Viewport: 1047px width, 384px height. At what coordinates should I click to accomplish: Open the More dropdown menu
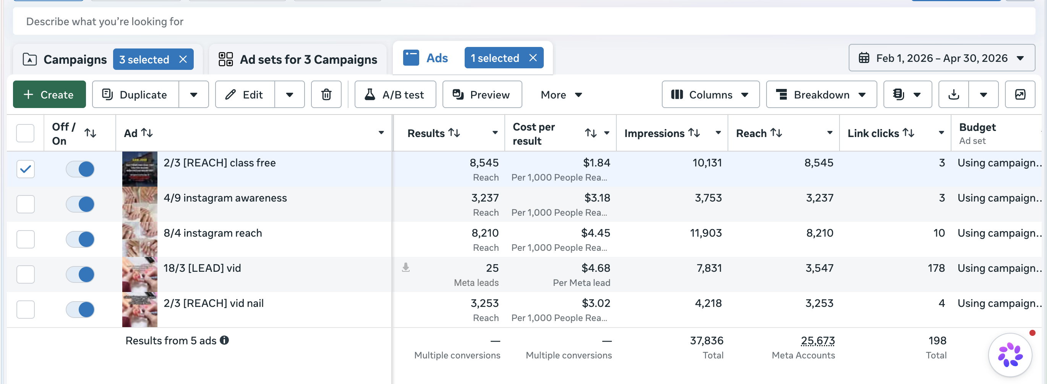click(x=561, y=95)
